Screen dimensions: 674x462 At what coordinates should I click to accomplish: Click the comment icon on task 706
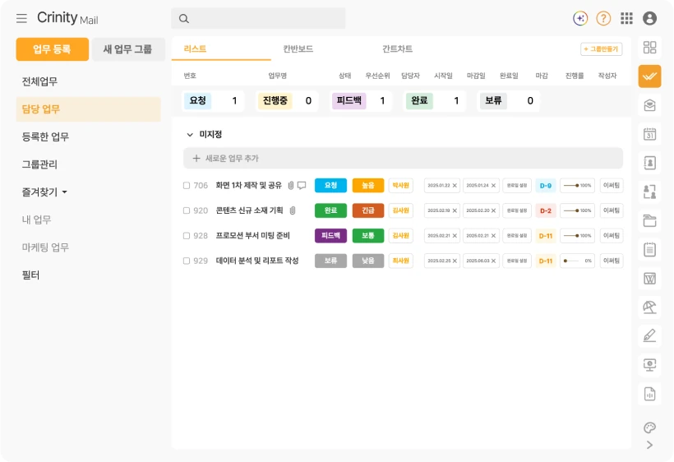(302, 185)
